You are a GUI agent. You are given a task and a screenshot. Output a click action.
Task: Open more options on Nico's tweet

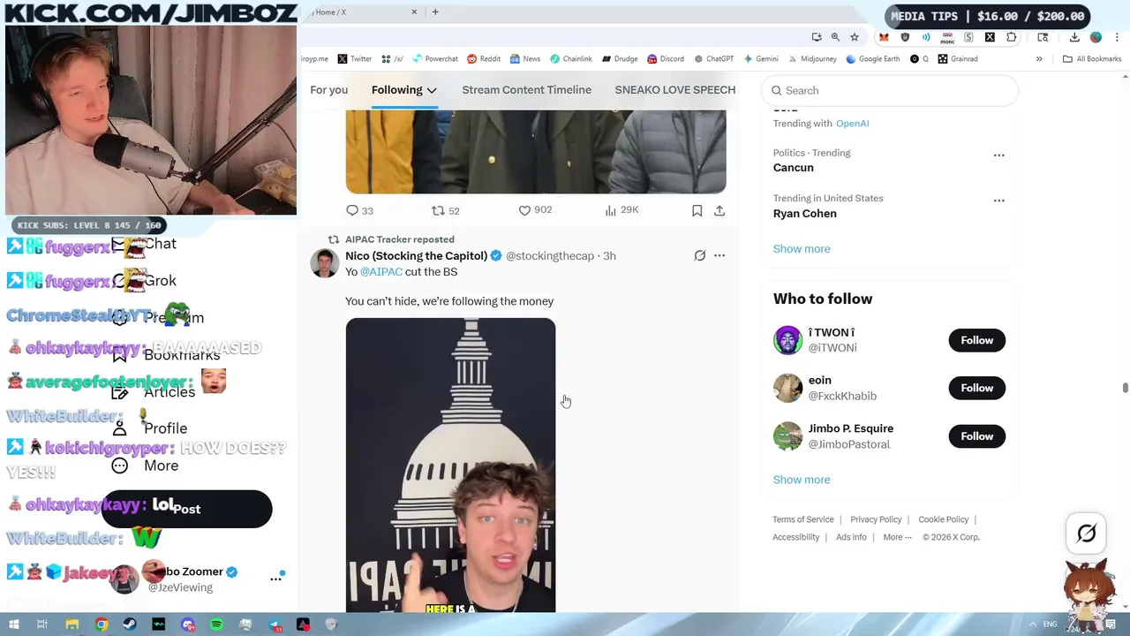[x=719, y=255]
